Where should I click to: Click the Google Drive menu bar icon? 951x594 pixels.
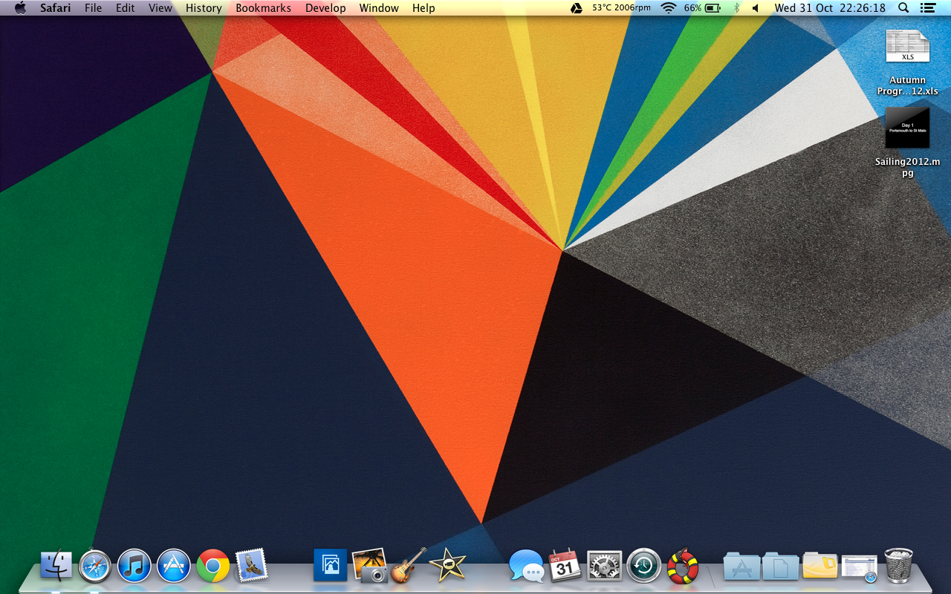coord(576,8)
